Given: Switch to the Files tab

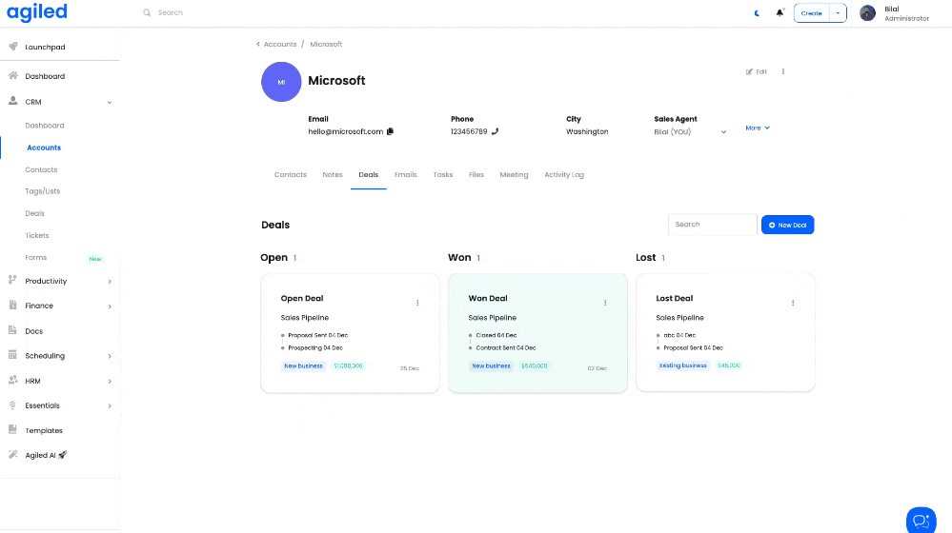Looking at the screenshot, I should [x=476, y=174].
